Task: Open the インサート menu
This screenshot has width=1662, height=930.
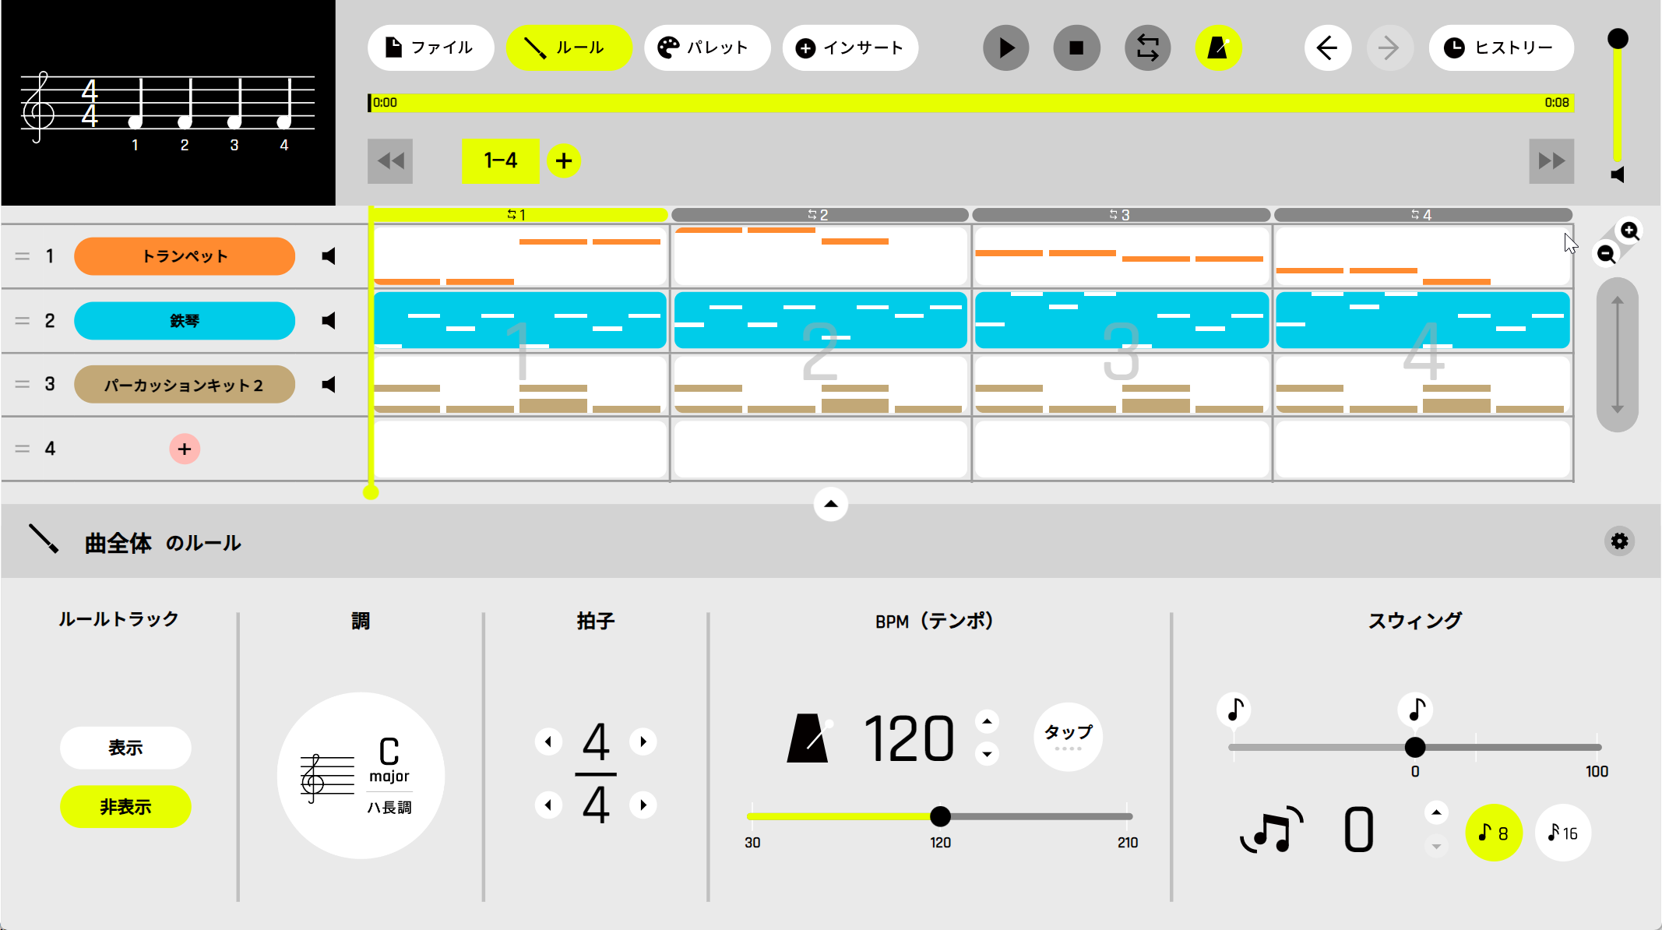Action: pos(850,48)
